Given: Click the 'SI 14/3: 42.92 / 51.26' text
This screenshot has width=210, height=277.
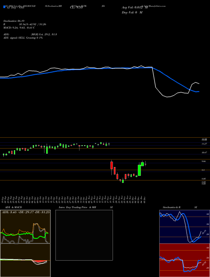Looking at the screenshot, I should click(33, 24).
